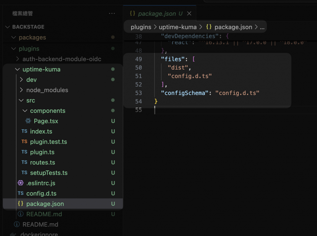317x236 pixels.
Task: Click the info icon beside root README.md
Action: 17,225
